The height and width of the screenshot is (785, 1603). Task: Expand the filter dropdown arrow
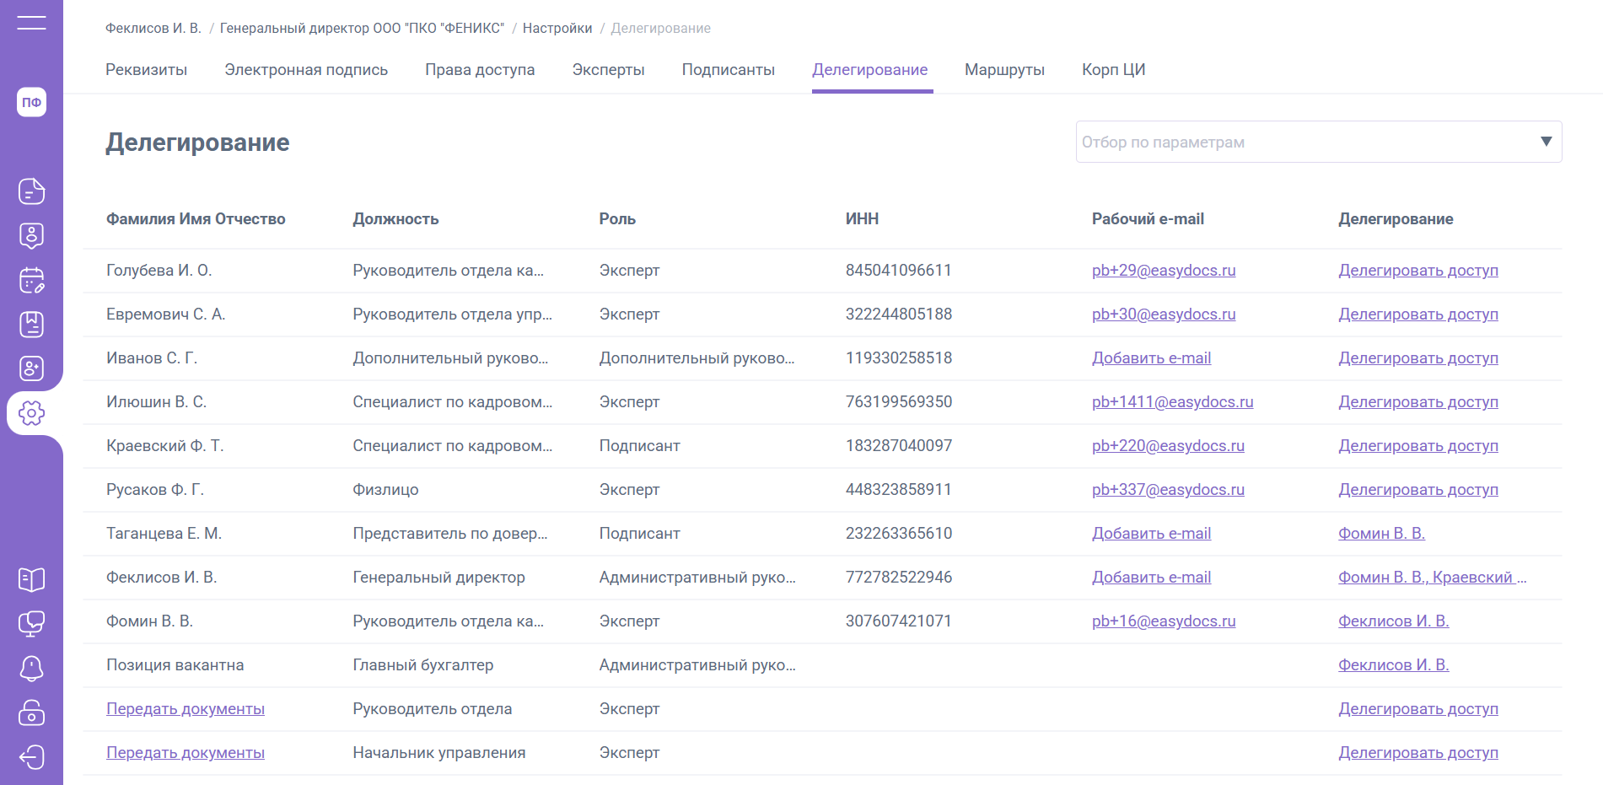[1546, 142]
